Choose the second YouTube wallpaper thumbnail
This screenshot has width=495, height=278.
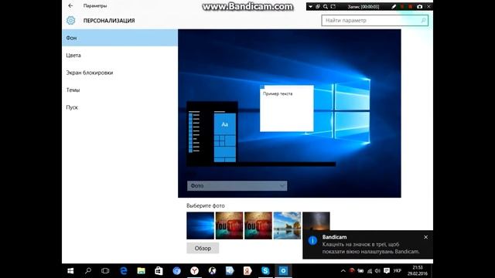point(258,225)
